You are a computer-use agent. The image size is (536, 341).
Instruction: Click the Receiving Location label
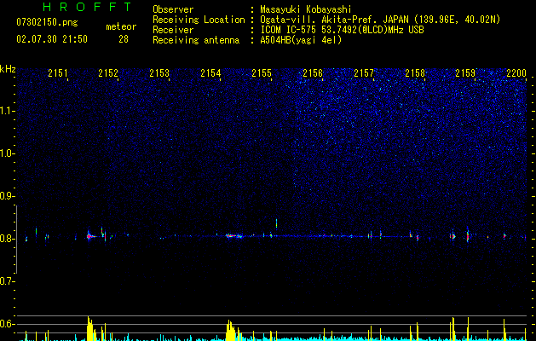[x=199, y=20]
